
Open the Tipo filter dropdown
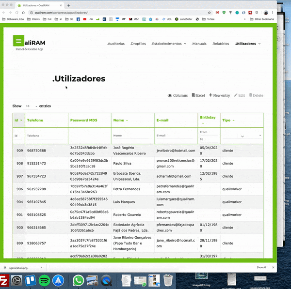[x=242, y=136]
